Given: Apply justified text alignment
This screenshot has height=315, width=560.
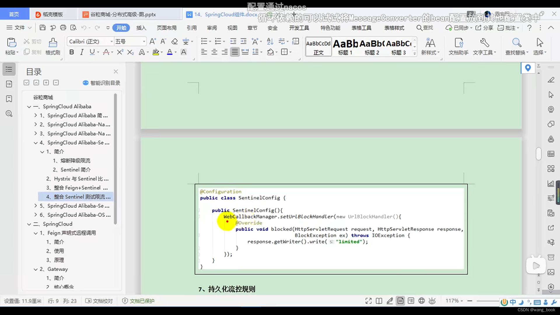Looking at the screenshot, I should 235,52.
